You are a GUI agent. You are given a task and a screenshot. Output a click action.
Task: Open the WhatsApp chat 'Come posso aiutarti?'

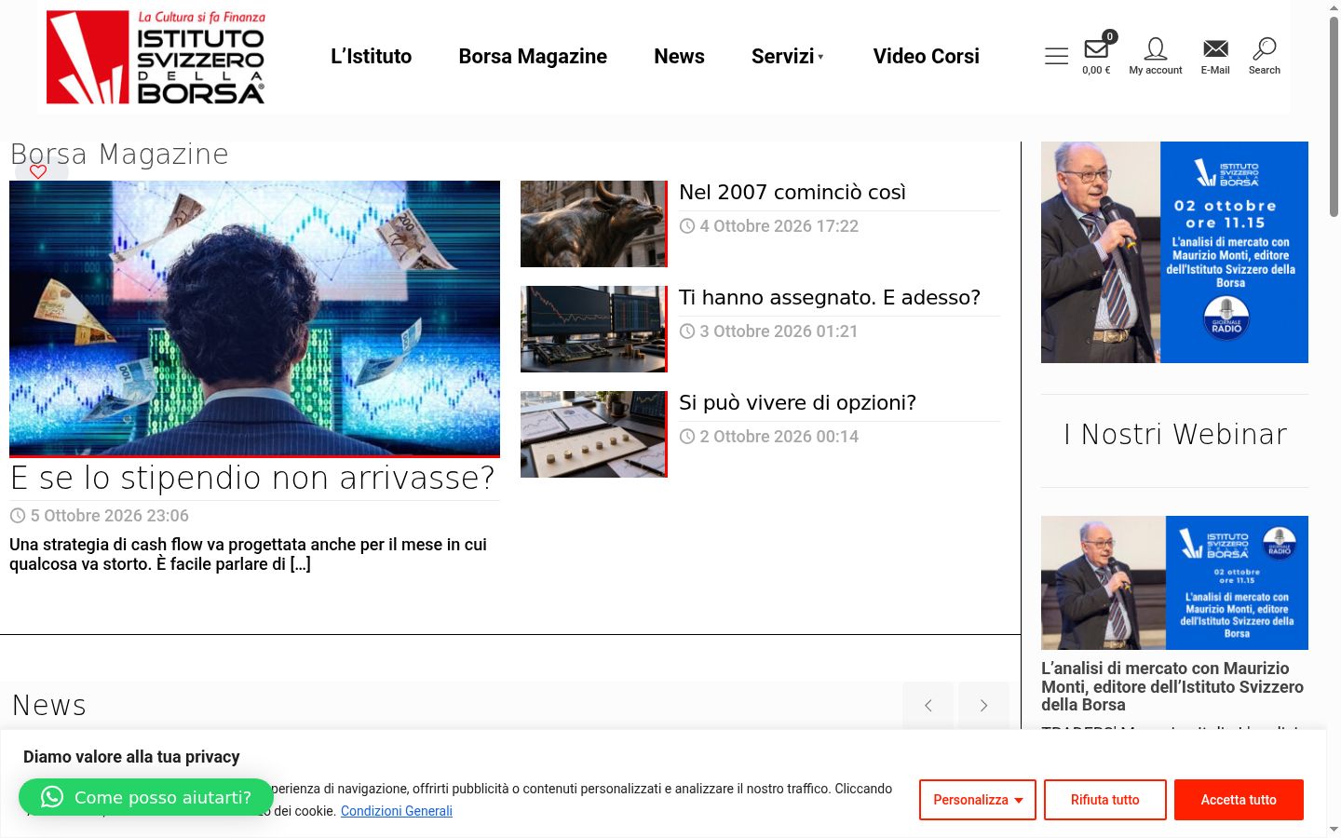[146, 797]
